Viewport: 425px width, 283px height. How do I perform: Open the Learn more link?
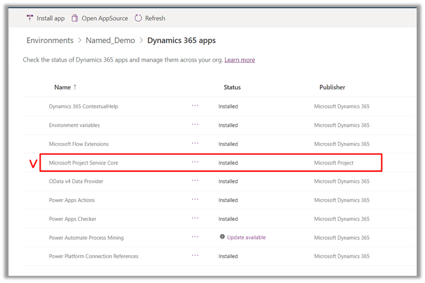[239, 60]
